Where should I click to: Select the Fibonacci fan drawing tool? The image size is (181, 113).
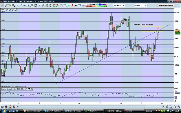[x=58, y=5]
